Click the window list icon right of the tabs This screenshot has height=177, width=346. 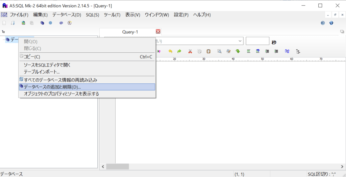click(342, 32)
